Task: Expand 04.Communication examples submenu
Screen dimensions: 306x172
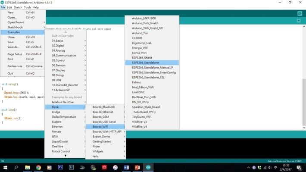Action: (x=66, y=56)
